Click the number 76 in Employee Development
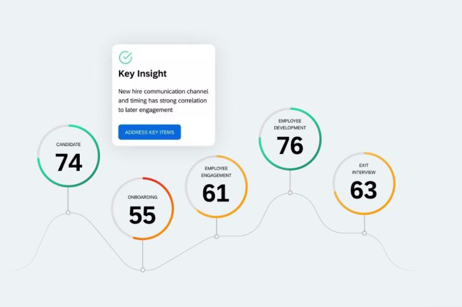Screen dimensions: 462x307 (290, 146)
